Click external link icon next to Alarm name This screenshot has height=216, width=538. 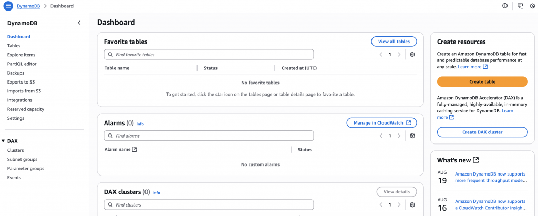[x=134, y=149]
